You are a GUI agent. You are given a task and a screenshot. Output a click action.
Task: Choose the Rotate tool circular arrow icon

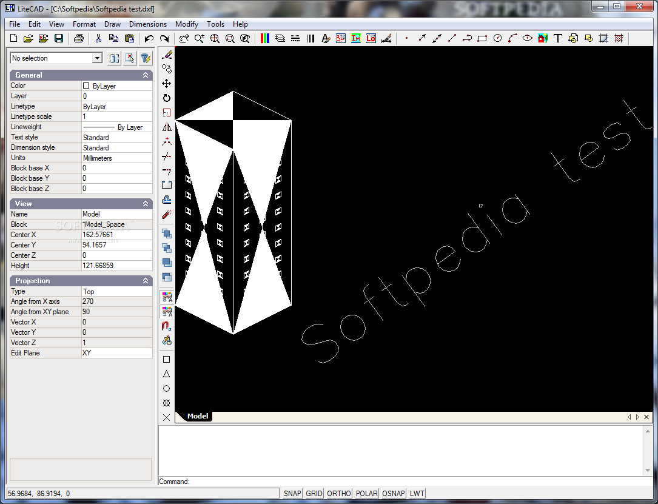(x=167, y=98)
